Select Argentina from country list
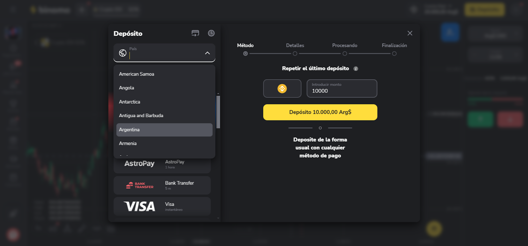This screenshot has height=246, width=528. coord(164,130)
